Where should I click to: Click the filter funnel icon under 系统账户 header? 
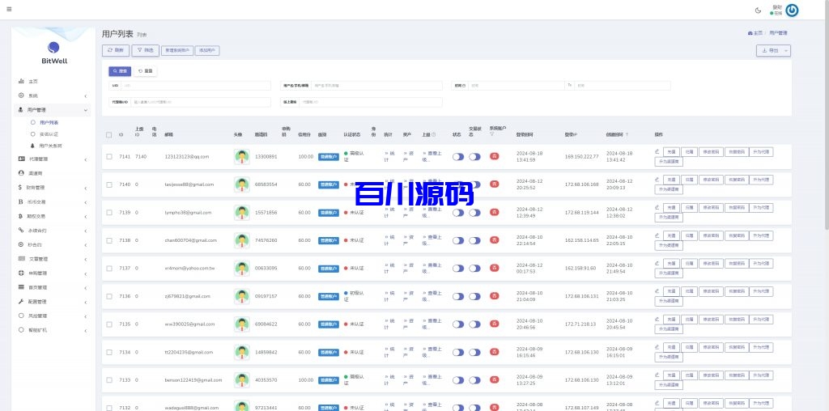pyautogui.click(x=492, y=134)
